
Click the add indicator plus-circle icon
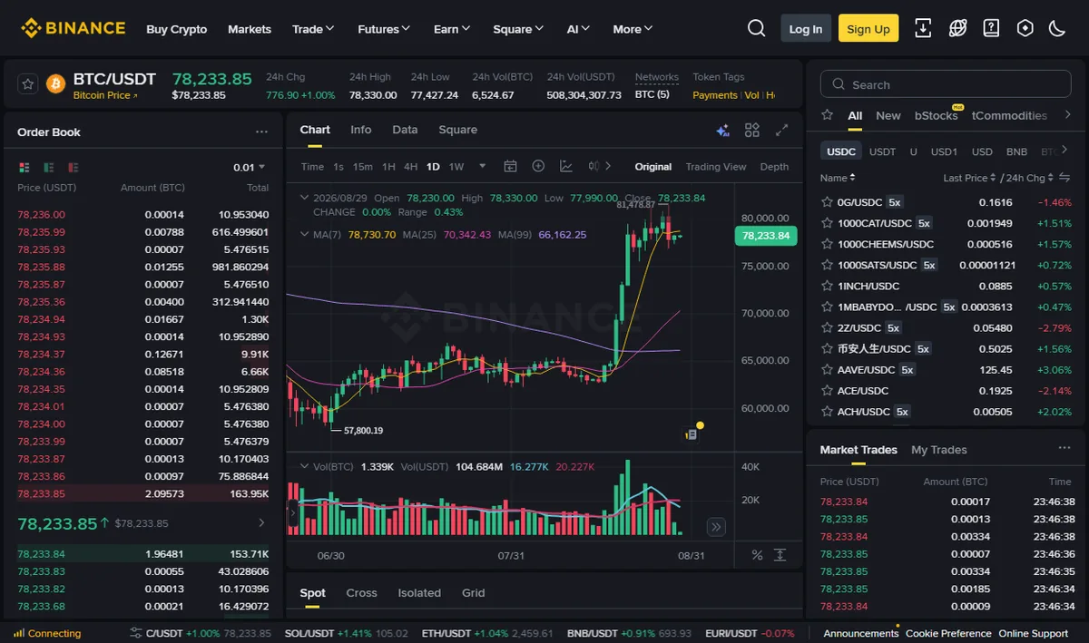click(538, 166)
